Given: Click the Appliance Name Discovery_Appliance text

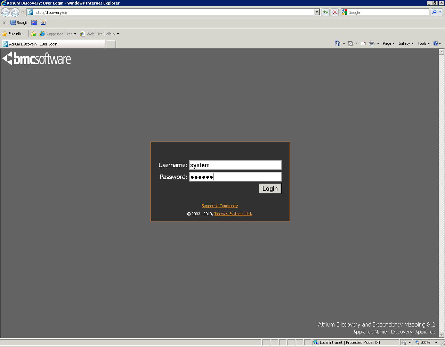Looking at the screenshot, I should [x=394, y=332].
